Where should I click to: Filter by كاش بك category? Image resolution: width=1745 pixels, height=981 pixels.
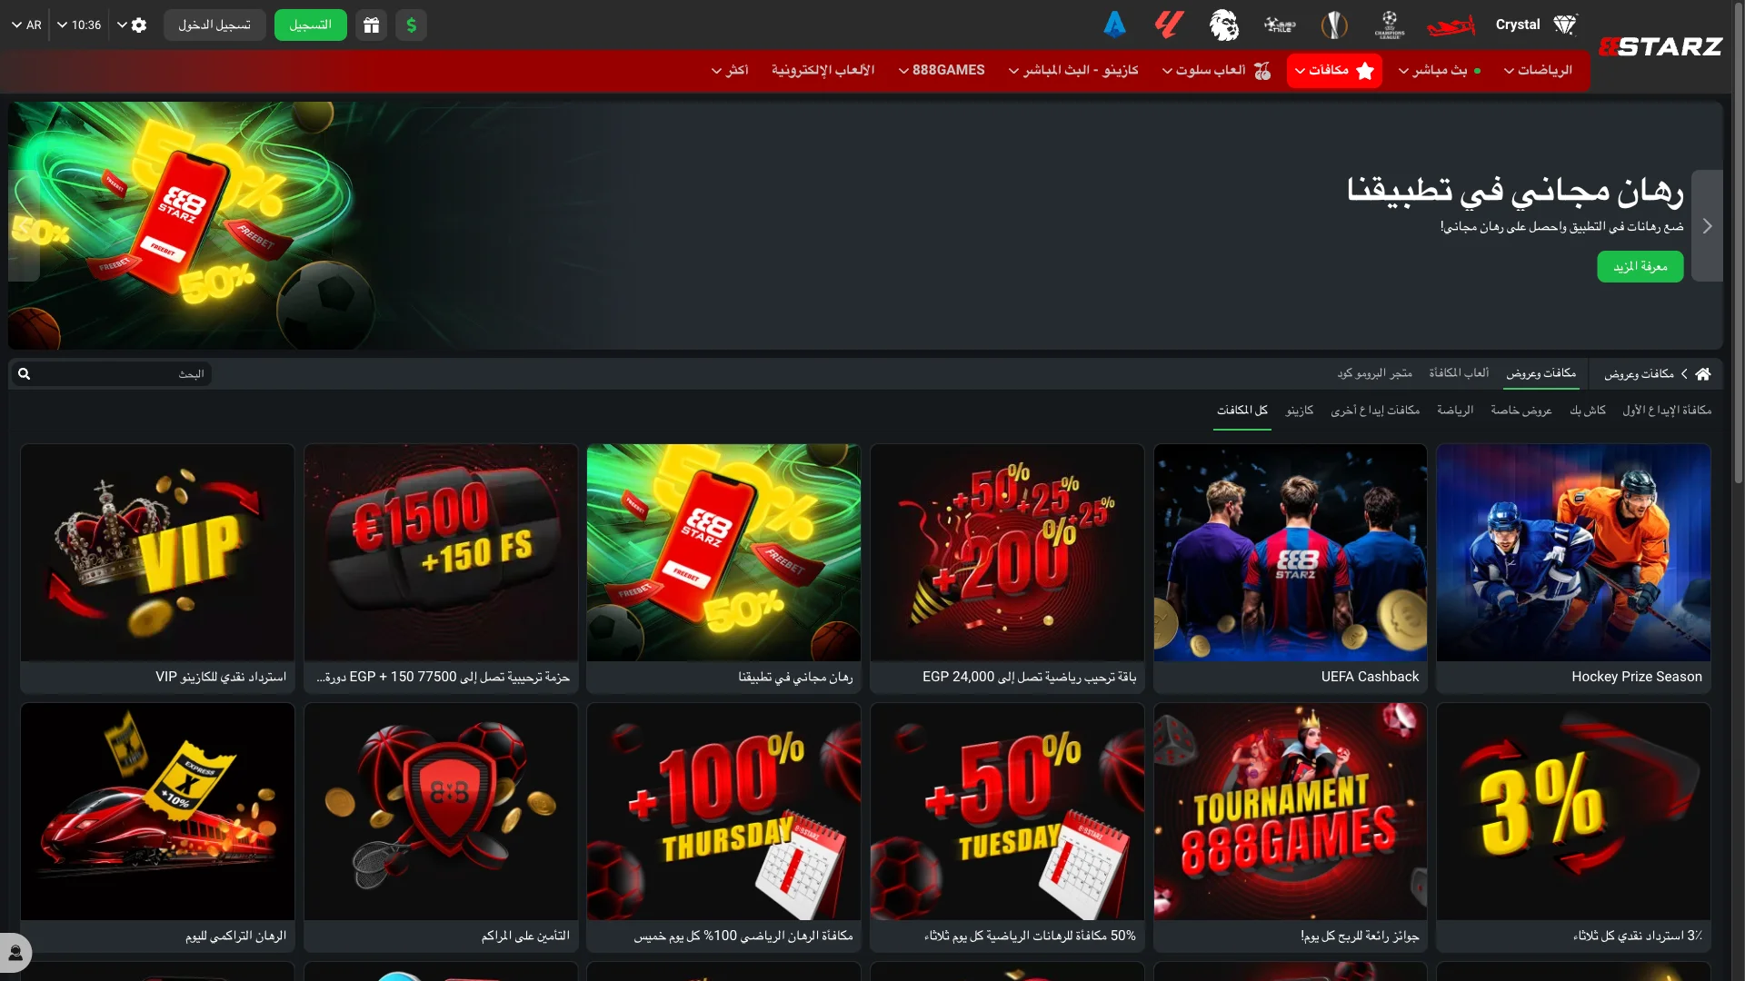[x=1588, y=411]
